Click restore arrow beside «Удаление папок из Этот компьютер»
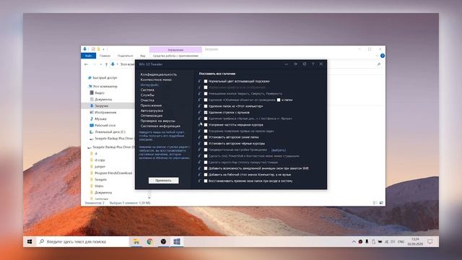Image resolution: width=462 pixels, height=260 pixels. (x=200, y=106)
